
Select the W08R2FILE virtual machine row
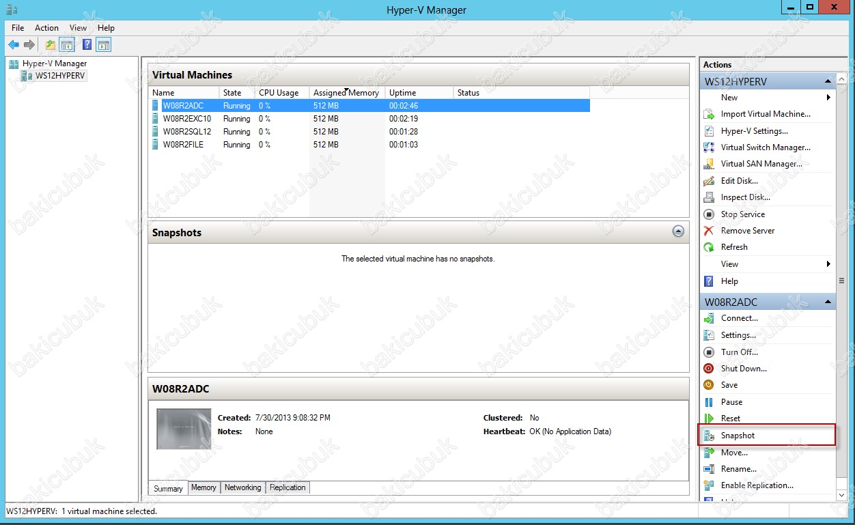pyautogui.click(x=369, y=145)
